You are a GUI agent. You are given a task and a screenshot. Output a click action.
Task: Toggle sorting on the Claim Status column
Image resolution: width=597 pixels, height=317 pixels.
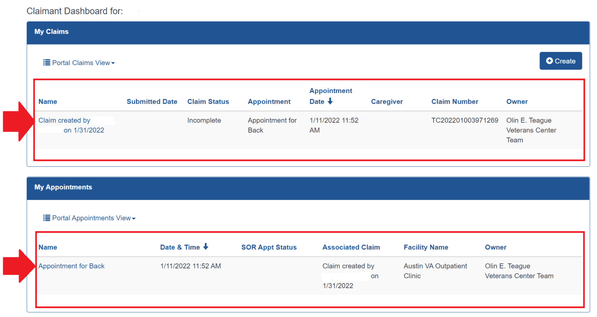[208, 101]
